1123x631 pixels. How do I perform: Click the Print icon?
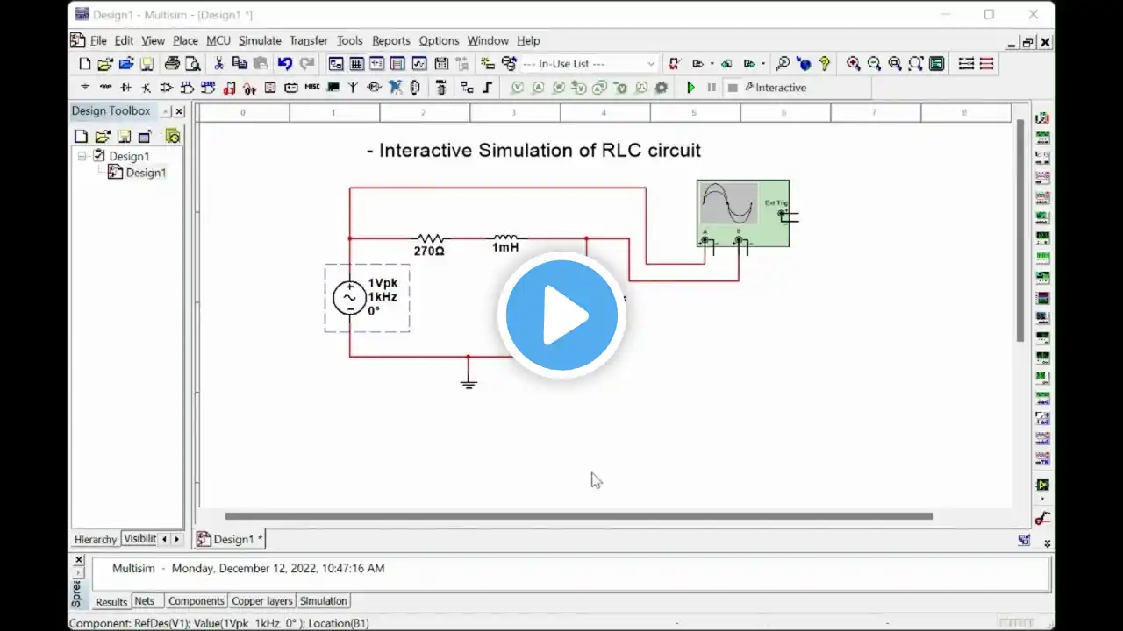coord(172,64)
